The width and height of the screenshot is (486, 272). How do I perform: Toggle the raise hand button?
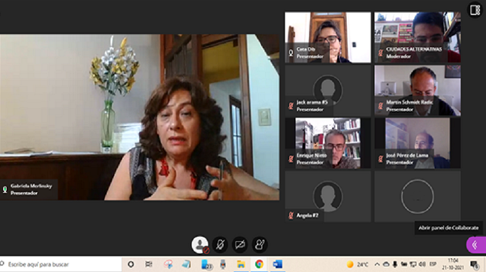click(x=260, y=245)
